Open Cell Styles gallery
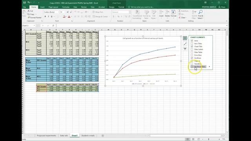Viewport: 251px width, 141px height. [154, 14]
